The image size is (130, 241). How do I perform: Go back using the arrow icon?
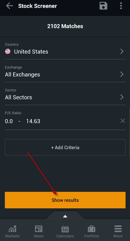tap(9, 6)
